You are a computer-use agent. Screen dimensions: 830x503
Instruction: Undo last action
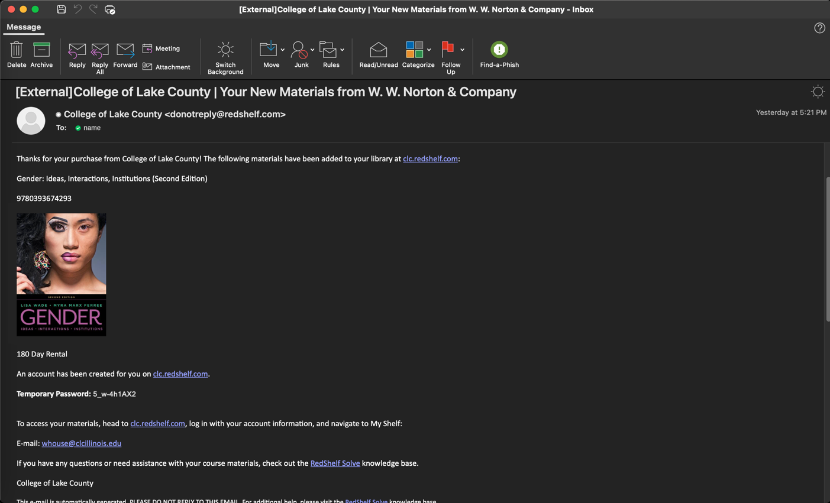(x=77, y=9)
